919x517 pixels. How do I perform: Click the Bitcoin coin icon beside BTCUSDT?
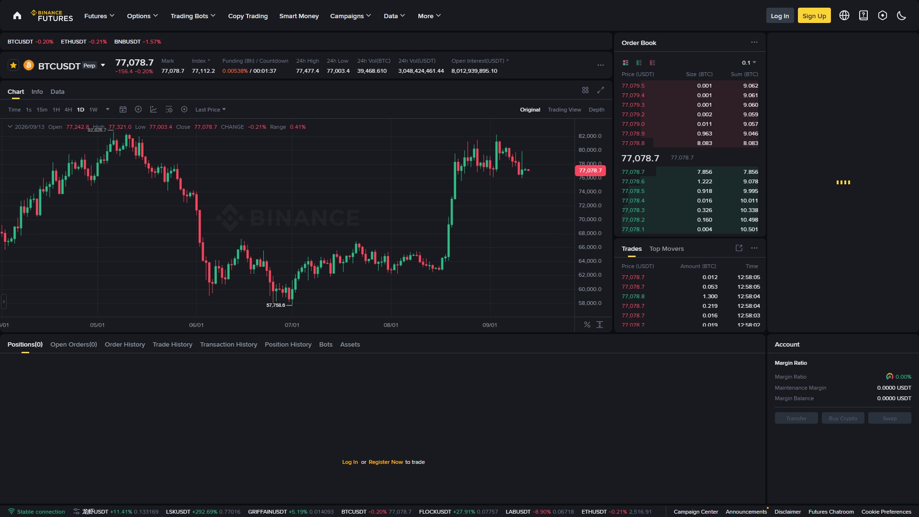click(29, 66)
